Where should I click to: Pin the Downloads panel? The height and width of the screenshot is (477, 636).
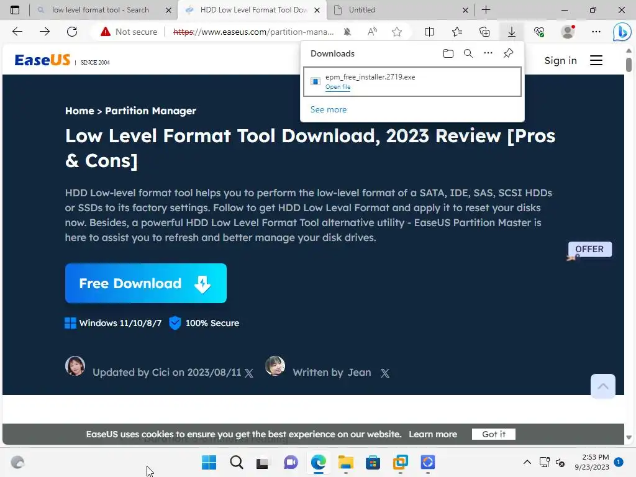pos(508,53)
